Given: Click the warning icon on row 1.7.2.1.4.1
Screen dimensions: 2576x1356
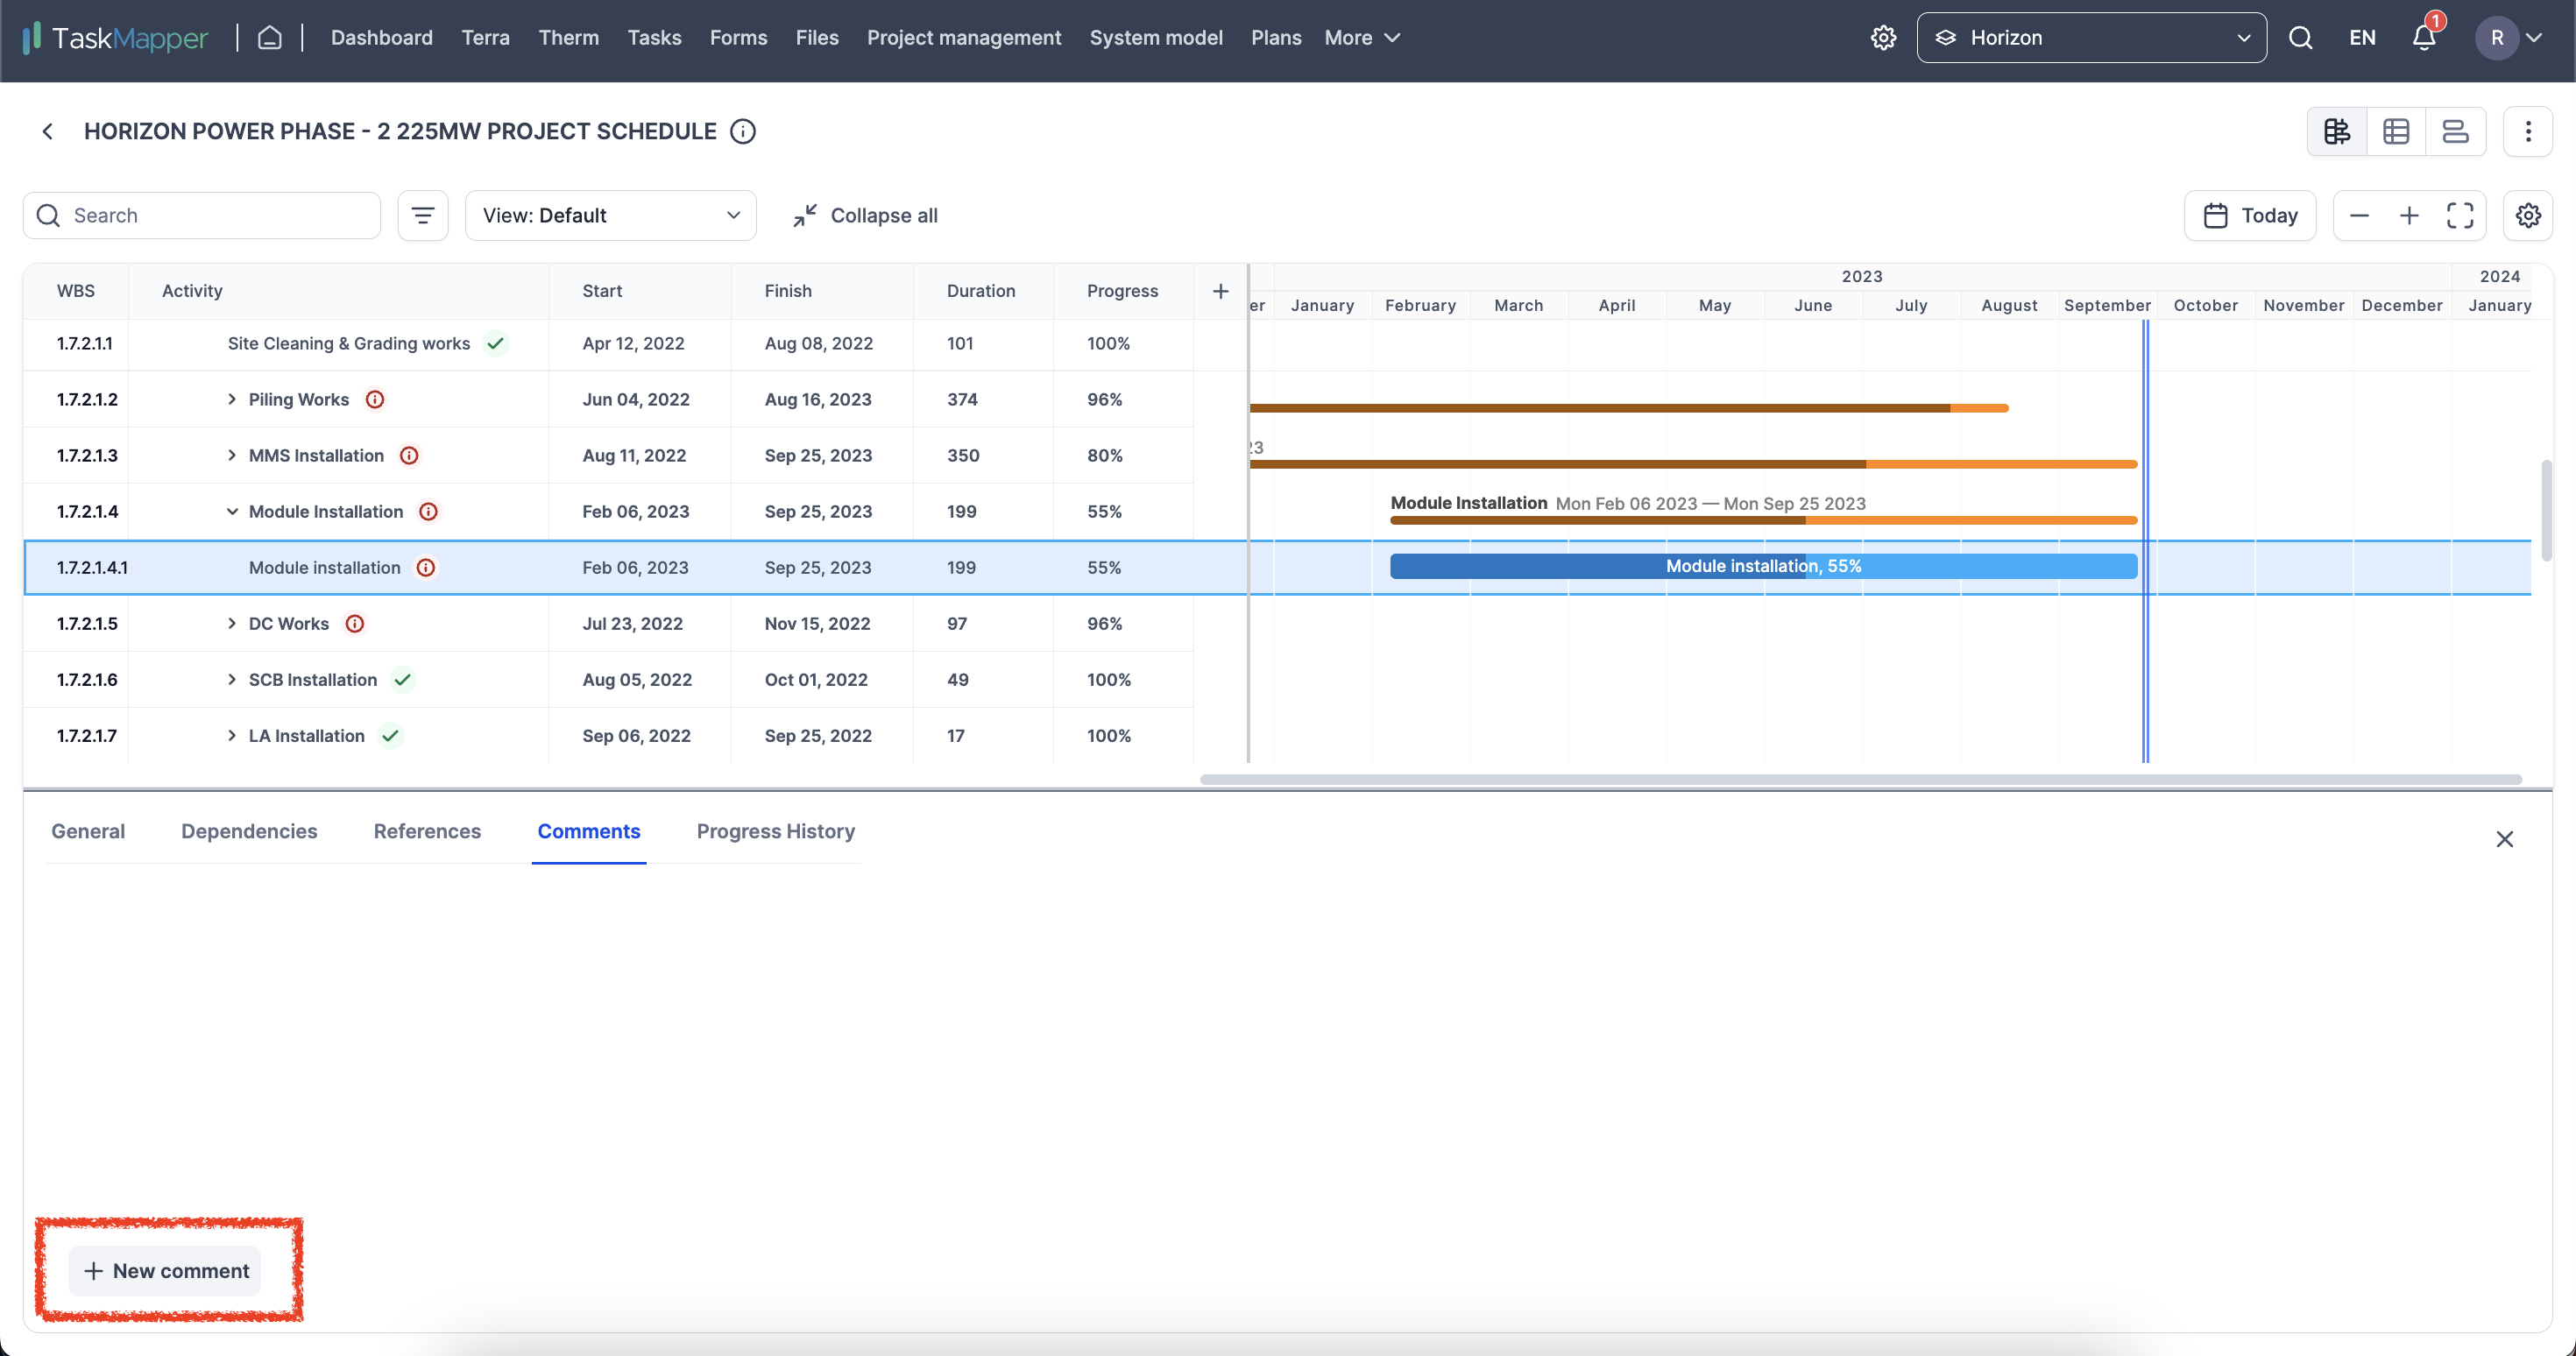Looking at the screenshot, I should (426, 568).
